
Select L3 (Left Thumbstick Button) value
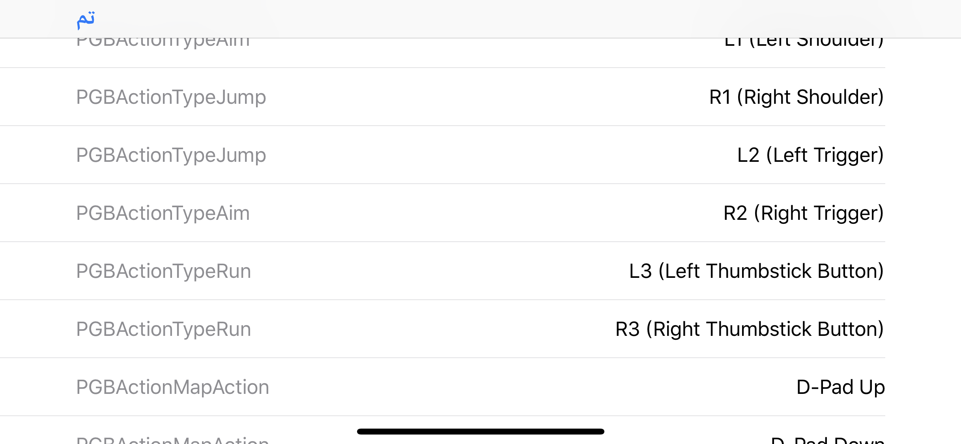pos(757,271)
